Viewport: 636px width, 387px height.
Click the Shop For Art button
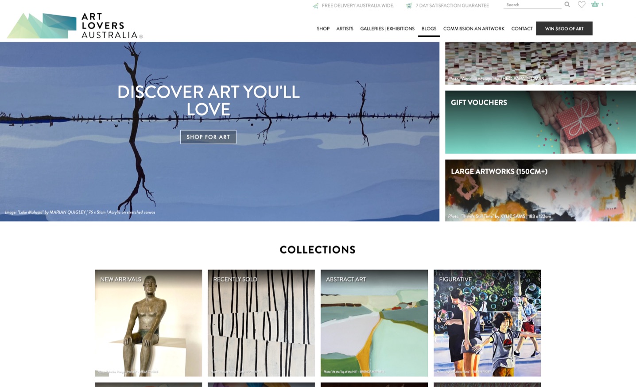[208, 137]
